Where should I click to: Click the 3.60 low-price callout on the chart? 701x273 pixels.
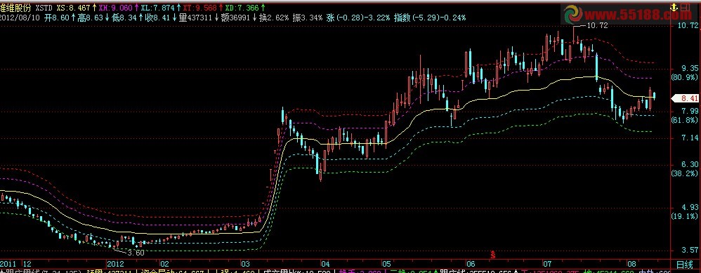click(x=136, y=253)
